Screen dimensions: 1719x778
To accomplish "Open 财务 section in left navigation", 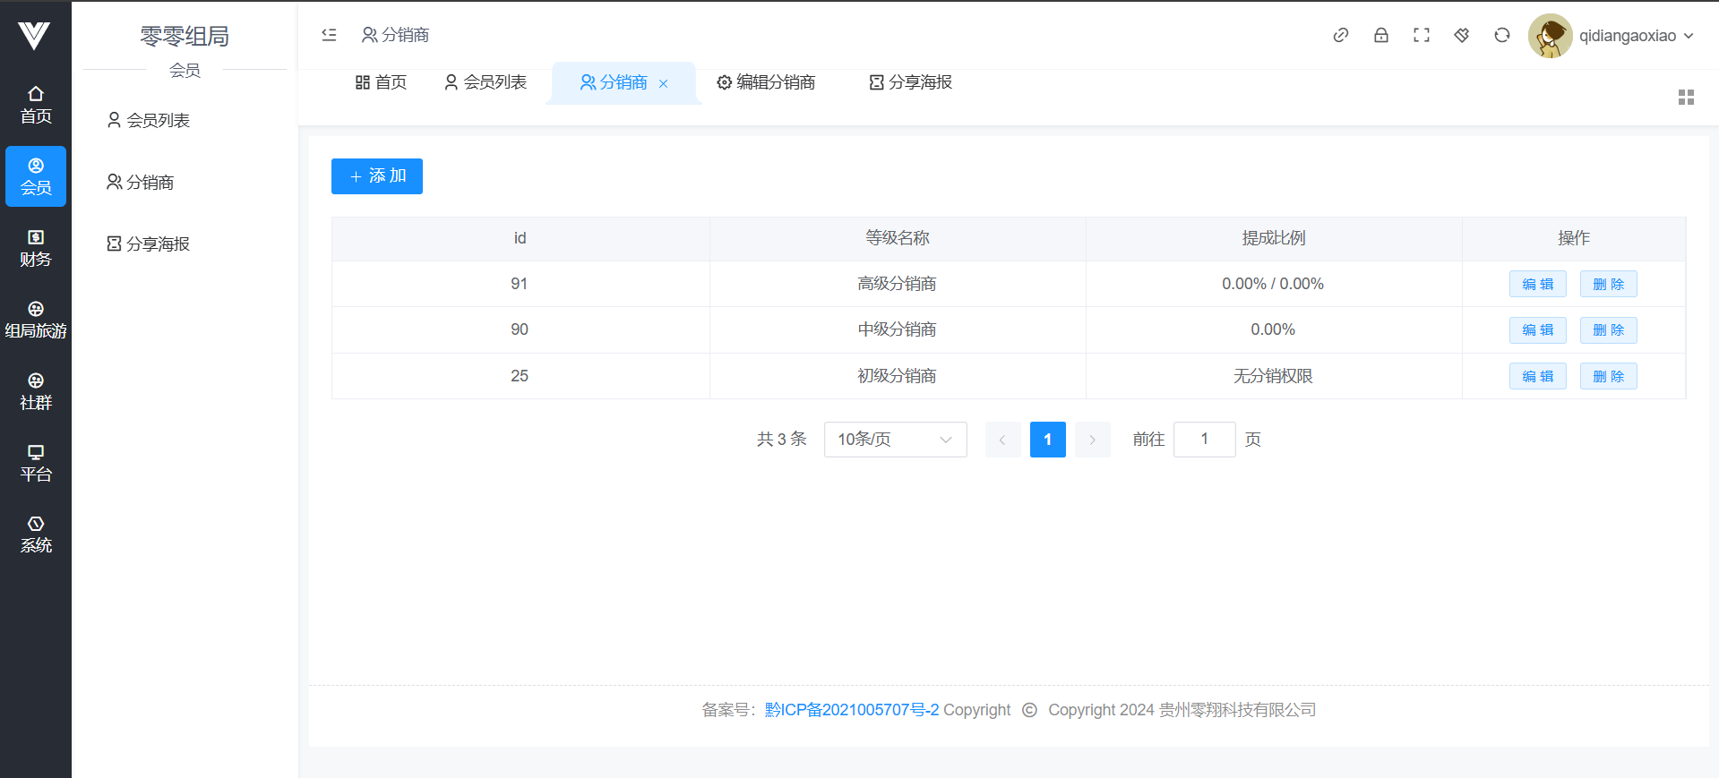I will point(36,248).
